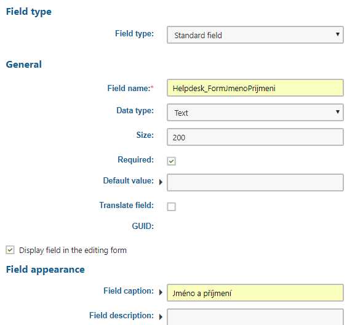Click the Field name input box
The width and height of the screenshot is (355, 325).
pos(255,87)
